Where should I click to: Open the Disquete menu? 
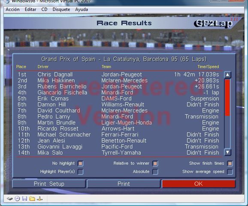pos(61,9)
